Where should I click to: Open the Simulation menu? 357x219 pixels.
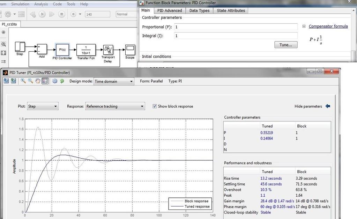pyautogui.click(x=20, y=4)
